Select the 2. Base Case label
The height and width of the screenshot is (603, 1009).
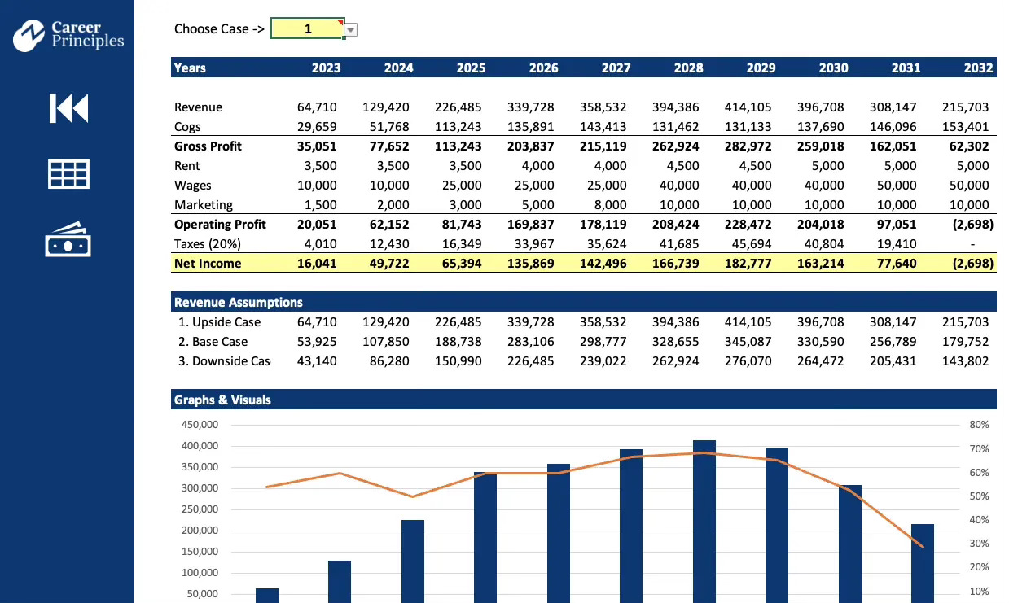pyautogui.click(x=213, y=341)
